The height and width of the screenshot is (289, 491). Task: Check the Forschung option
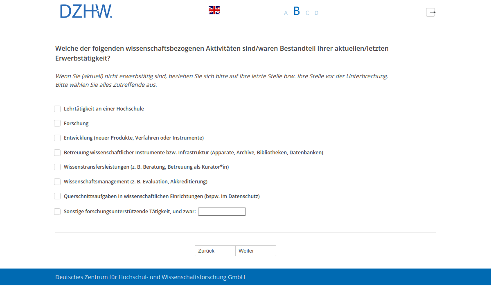(x=57, y=123)
